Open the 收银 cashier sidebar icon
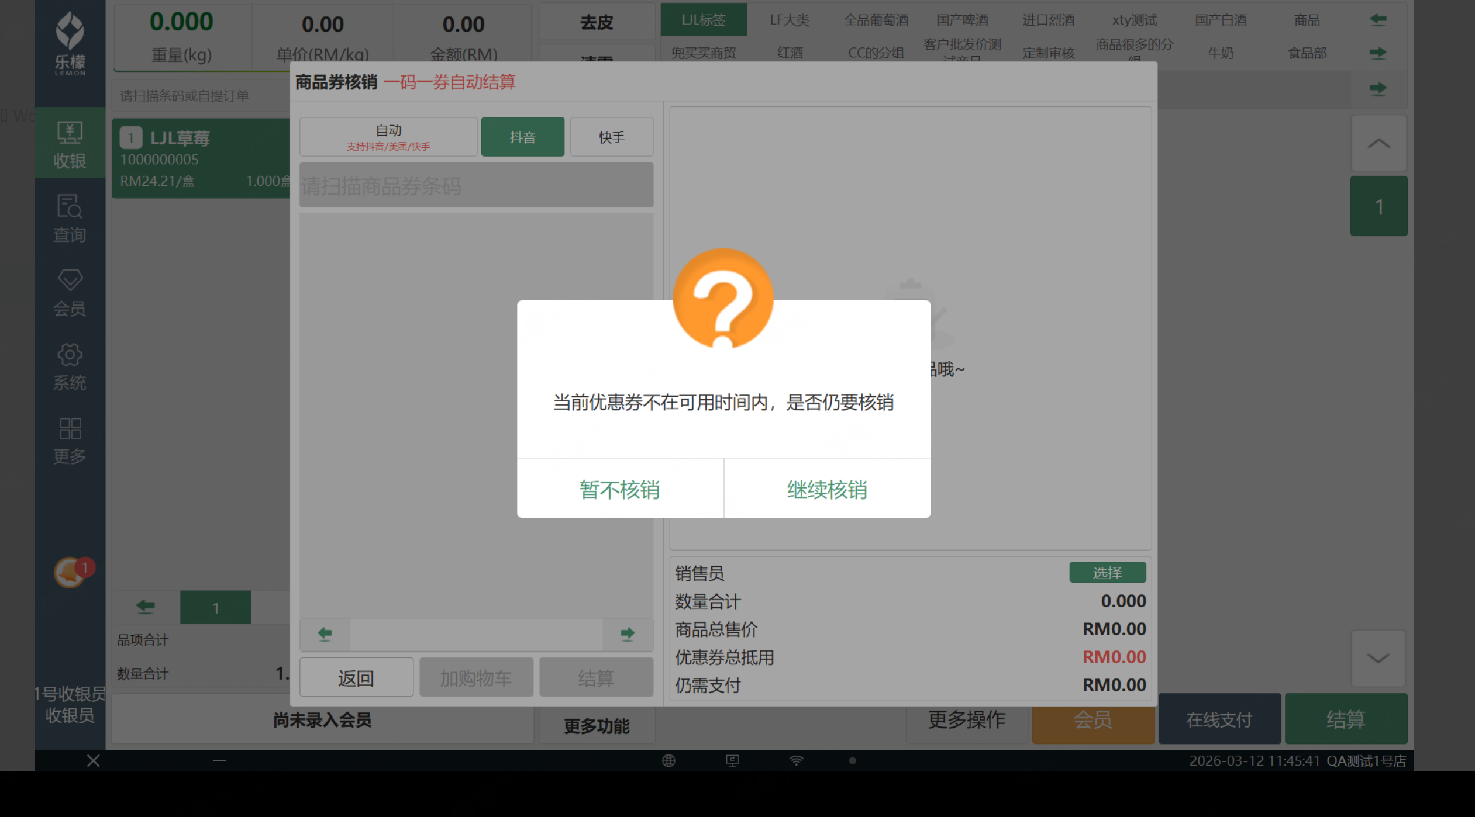The width and height of the screenshot is (1475, 817). pos(70,144)
